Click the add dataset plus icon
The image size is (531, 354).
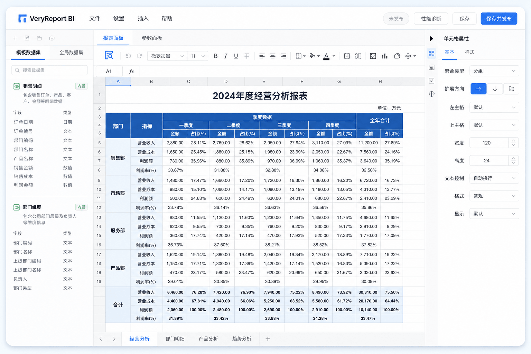pos(15,38)
